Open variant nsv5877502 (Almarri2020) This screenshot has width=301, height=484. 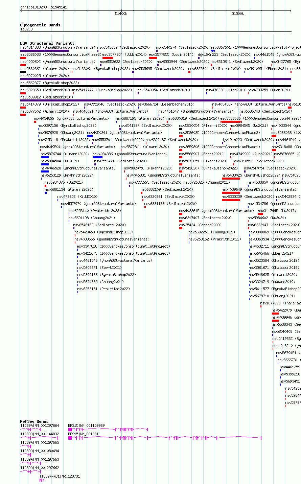click(45, 111)
